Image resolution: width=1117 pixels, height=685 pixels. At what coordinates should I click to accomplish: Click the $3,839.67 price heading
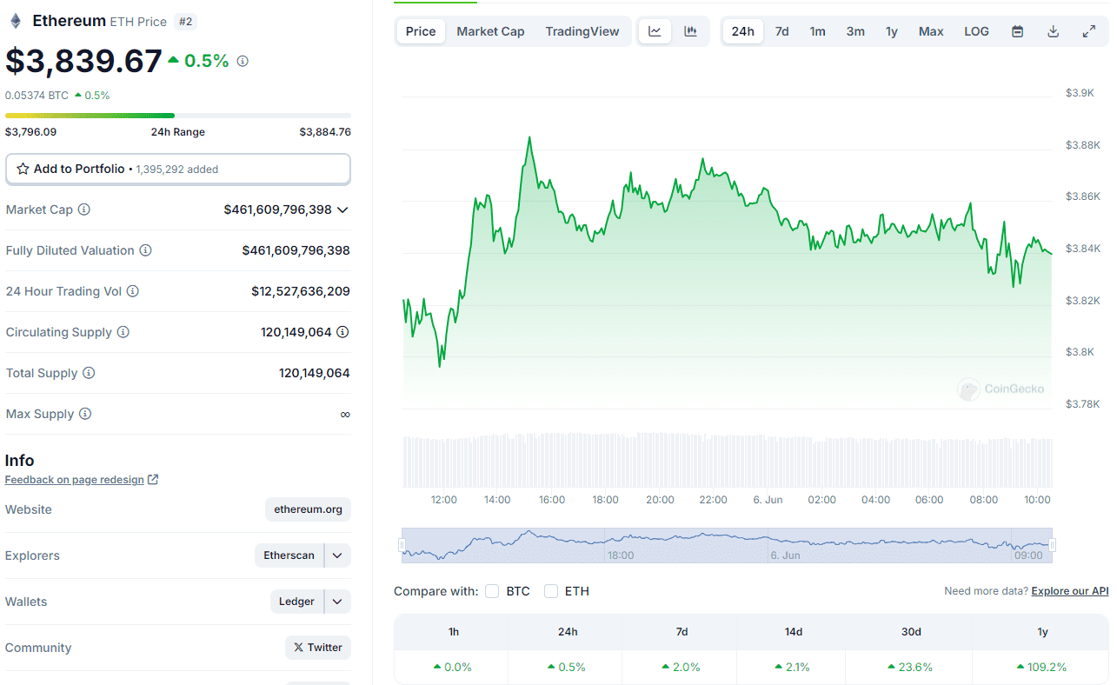(x=83, y=61)
